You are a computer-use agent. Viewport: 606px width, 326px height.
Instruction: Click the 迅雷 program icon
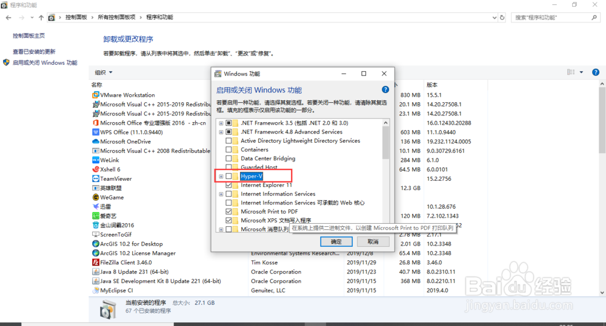[96, 206]
